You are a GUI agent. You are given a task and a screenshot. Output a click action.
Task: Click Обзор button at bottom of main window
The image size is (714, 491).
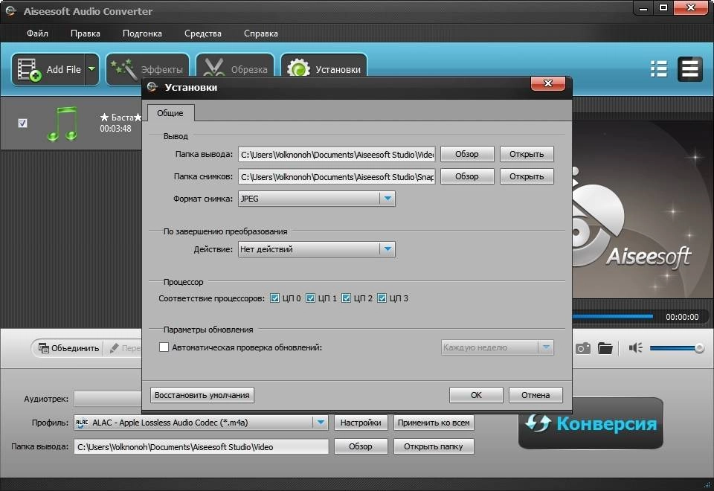click(361, 446)
